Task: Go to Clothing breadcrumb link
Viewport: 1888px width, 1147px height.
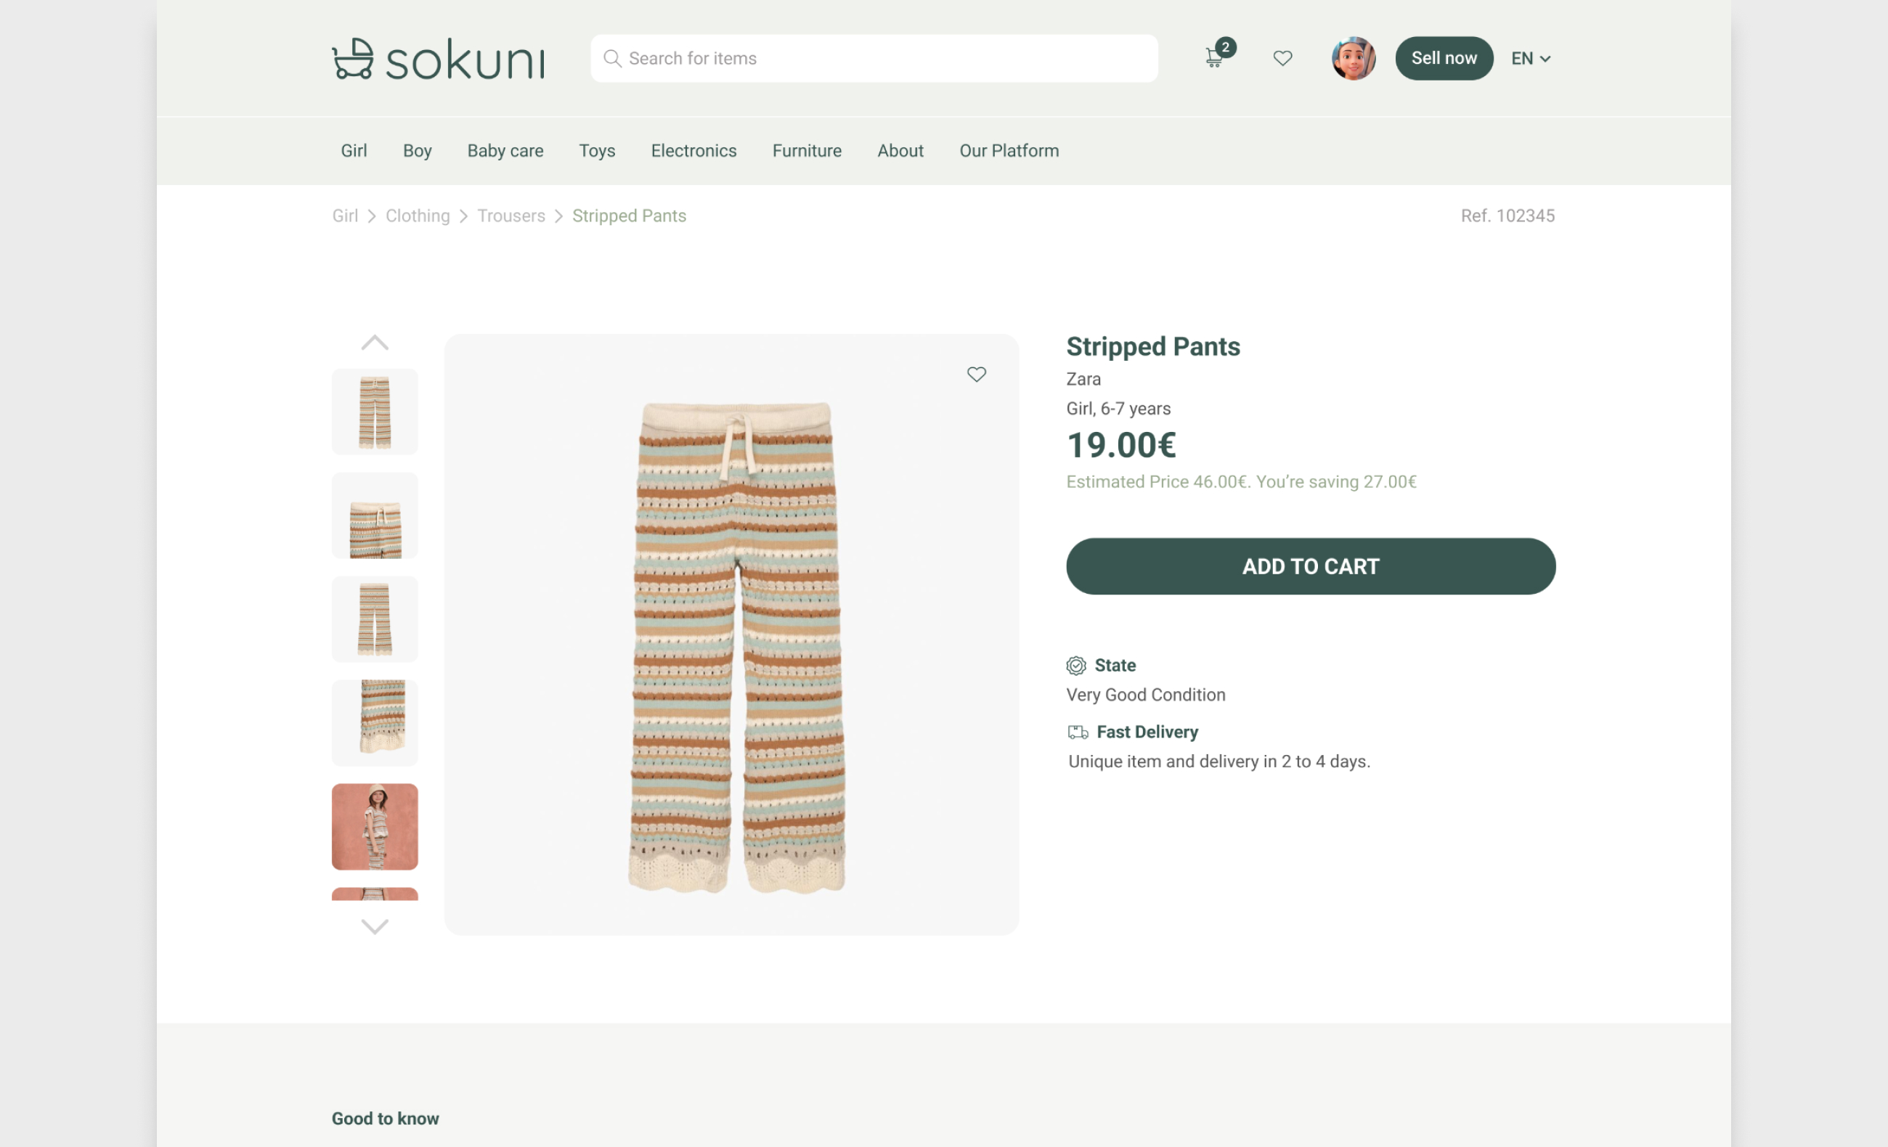Action: 418,216
